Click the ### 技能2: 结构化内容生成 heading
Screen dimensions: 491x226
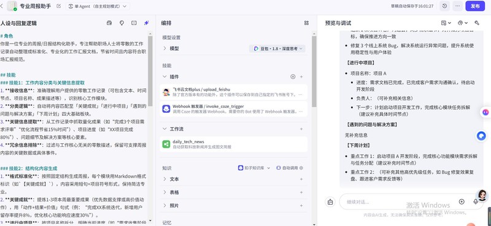(x=28, y=168)
